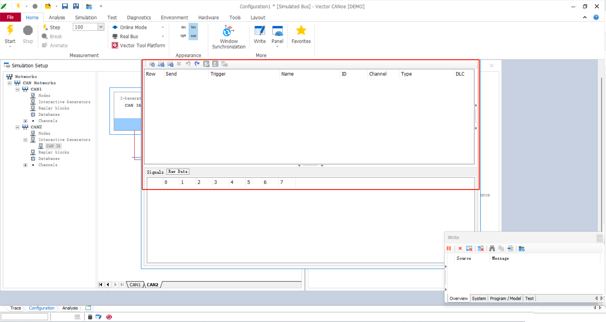Click the IG signal graph icon
This screenshot has width=606, height=322.
[215, 64]
